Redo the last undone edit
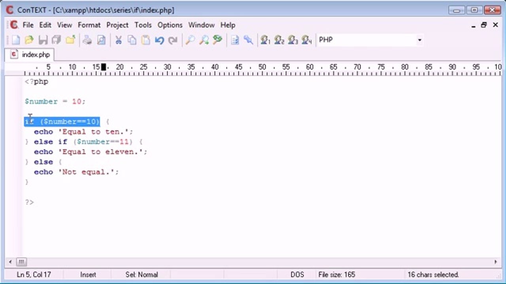506x284 pixels. pos(173,40)
